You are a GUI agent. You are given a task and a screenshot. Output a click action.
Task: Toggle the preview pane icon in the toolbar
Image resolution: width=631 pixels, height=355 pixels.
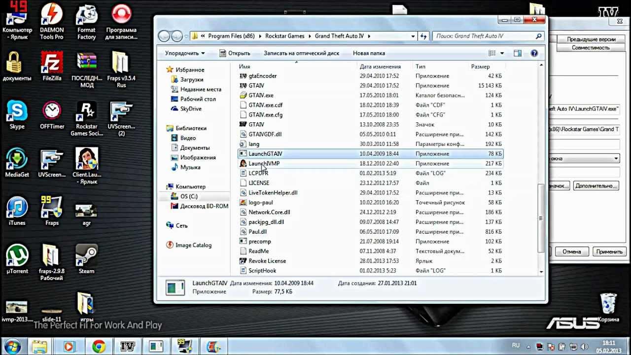tap(518, 53)
